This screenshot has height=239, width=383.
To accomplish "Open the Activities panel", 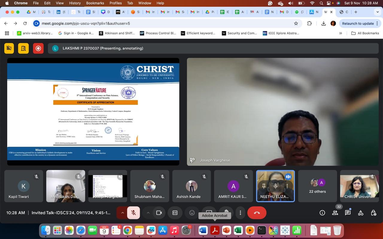I will (361, 213).
